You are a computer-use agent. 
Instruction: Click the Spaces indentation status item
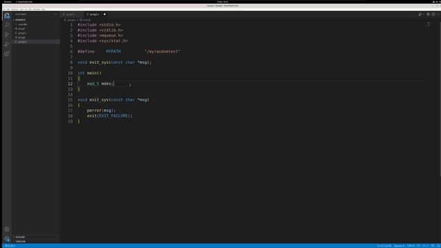coord(399,246)
